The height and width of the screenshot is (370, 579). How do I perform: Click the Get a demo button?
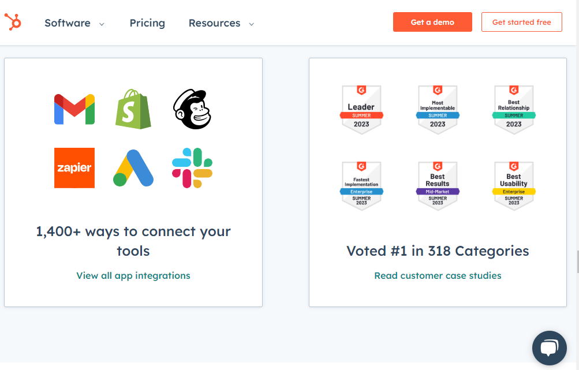coord(432,22)
